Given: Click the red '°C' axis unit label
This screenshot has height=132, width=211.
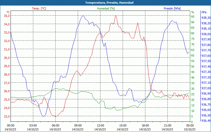Looking at the screenshot, I should 8,12.
